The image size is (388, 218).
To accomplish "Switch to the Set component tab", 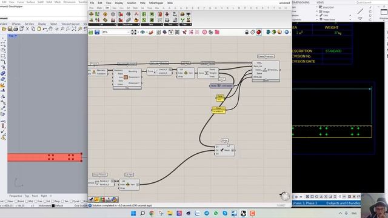I will click(x=107, y=8).
